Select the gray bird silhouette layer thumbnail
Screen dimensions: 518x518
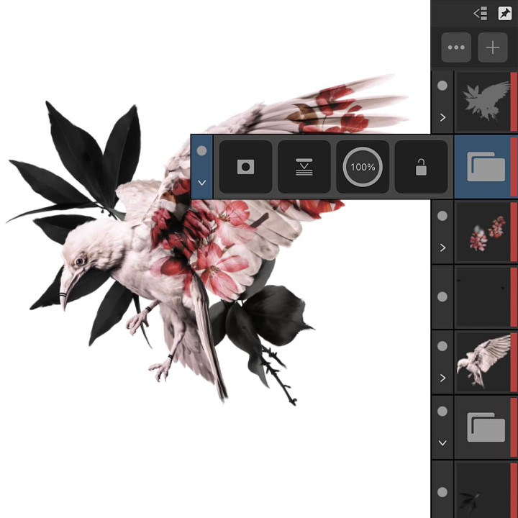pyautogui.click(x=483, y=101)
